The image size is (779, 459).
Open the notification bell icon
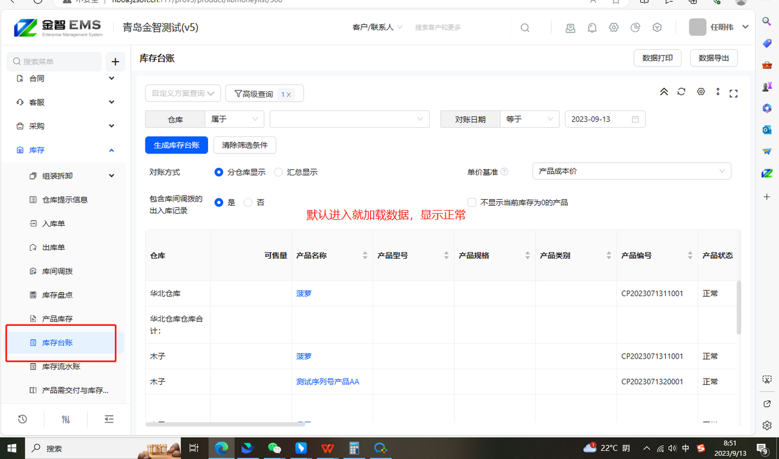(x=592, y=27)
